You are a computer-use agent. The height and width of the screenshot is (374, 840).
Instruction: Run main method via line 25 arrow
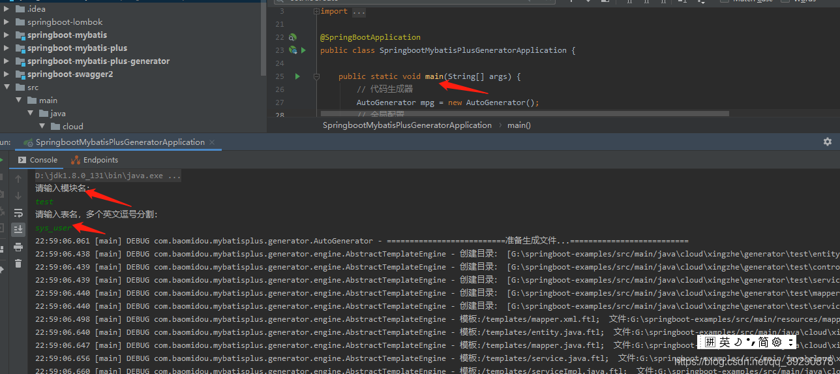[x=297, y=76]
